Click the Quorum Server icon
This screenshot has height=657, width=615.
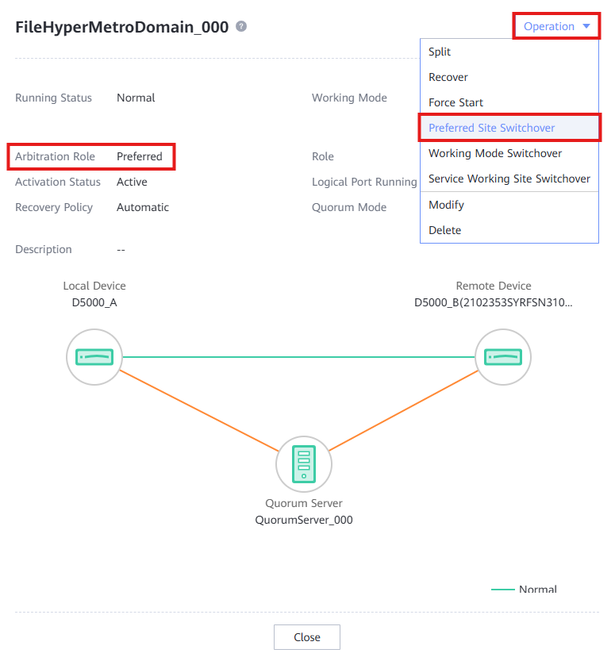[304, 464]
